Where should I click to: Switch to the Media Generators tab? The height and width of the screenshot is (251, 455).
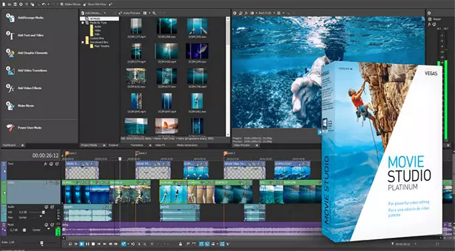[x=187, y=145]
